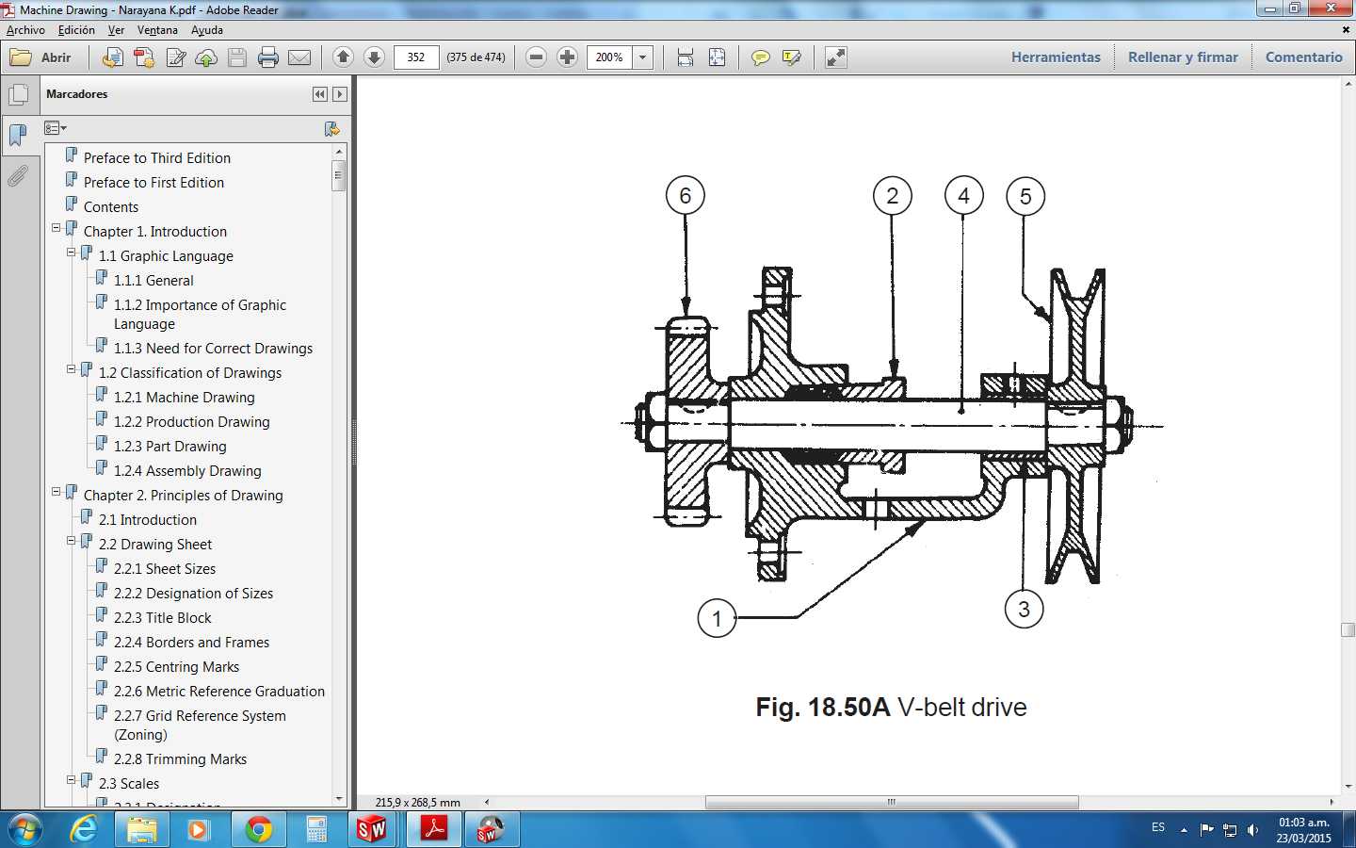The height and width of the screenshot is (848, 1356).
Task: Click the Windows Start button
Action: [24, 829]
